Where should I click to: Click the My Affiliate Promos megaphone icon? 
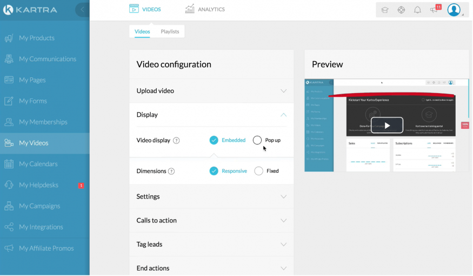(9, 248)
